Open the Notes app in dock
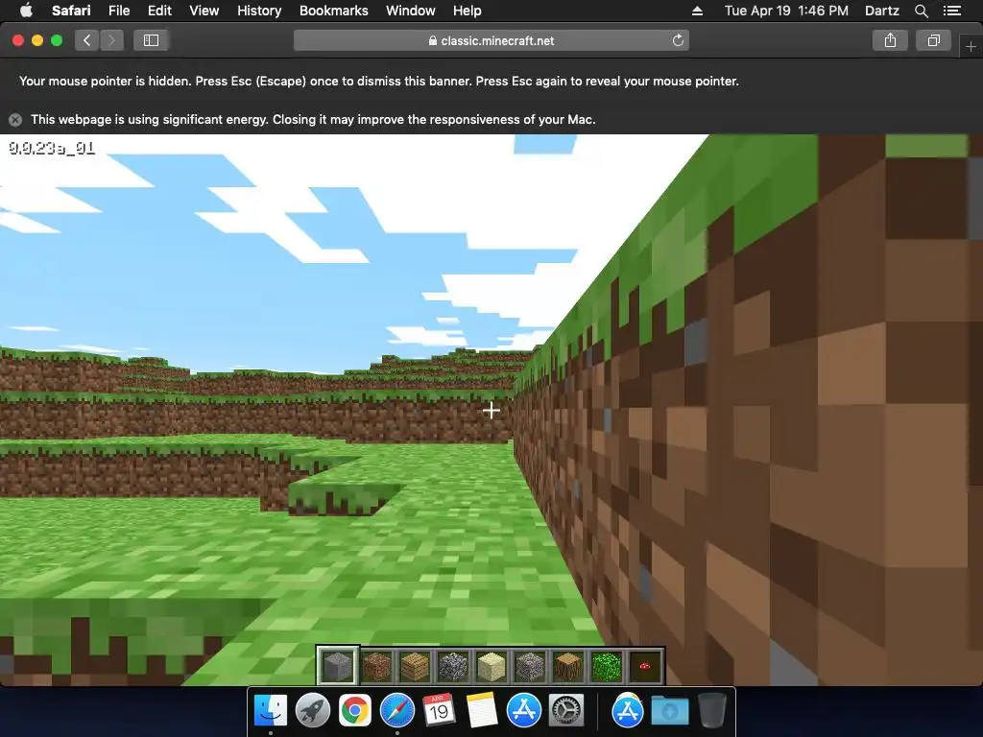The height and width of the screenshot is (737, 983). tap(482, 711)
